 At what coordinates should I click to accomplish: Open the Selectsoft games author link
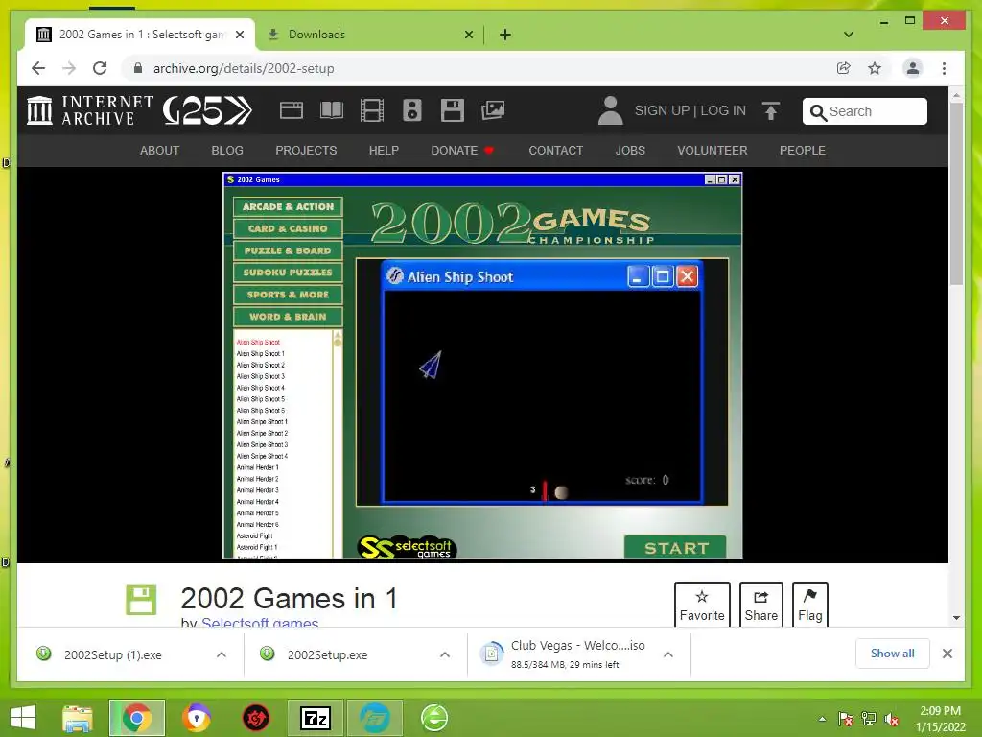[x=260, y=623]
